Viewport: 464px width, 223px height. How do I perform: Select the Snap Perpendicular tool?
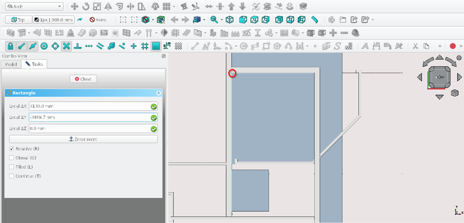(78, 46)
